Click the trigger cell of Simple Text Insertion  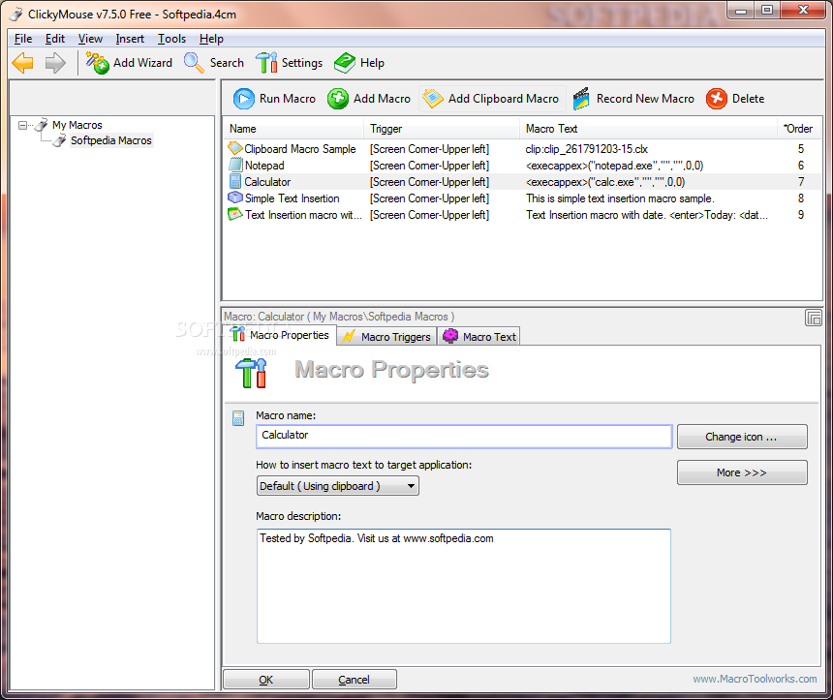click(429, 198)
